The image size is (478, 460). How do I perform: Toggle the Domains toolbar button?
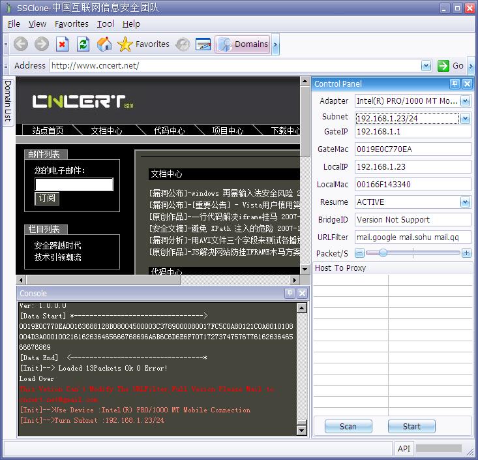pos(243,44)
